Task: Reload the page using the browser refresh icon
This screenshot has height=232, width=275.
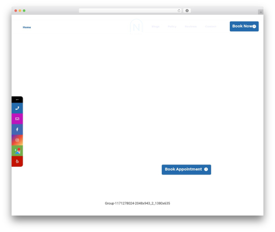Action: pos(179,10)
